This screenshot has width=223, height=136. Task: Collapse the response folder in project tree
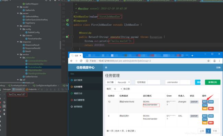tap(18, 42)
